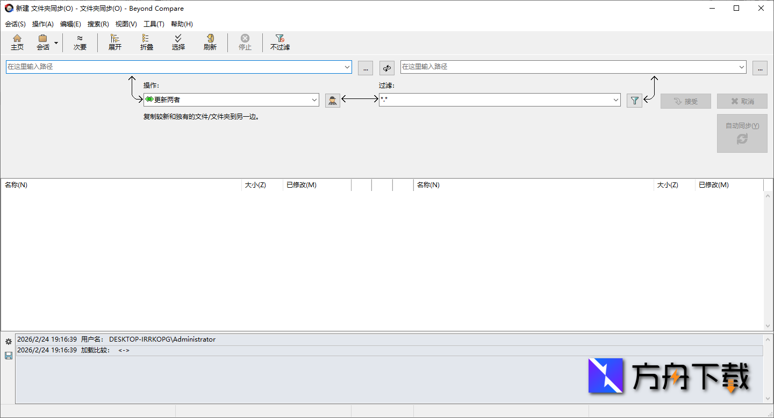This screenshot has height=418, width=774.
Task: Expand the *.* filter dropdown
Action: [x=616, y=100]
